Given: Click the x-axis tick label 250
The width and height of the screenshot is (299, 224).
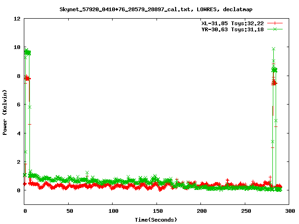Looking at the screenshot, I should click(x=246, y=211).
